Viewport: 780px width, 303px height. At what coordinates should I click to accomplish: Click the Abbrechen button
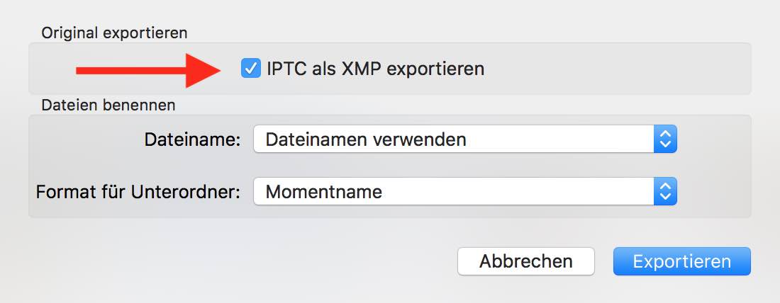[525, 261]
